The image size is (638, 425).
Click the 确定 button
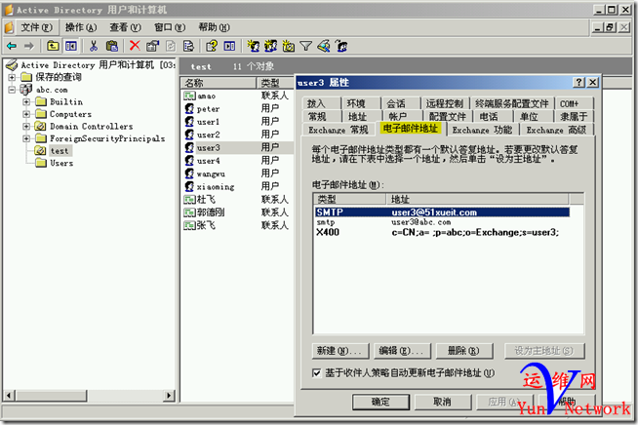pos(380,402)
